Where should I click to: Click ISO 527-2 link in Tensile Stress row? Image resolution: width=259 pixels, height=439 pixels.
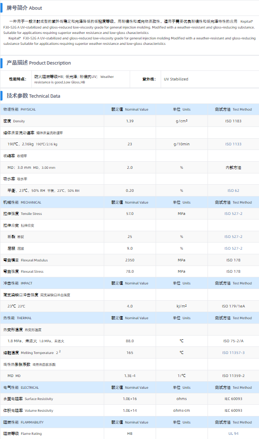[x=233, y=214]
